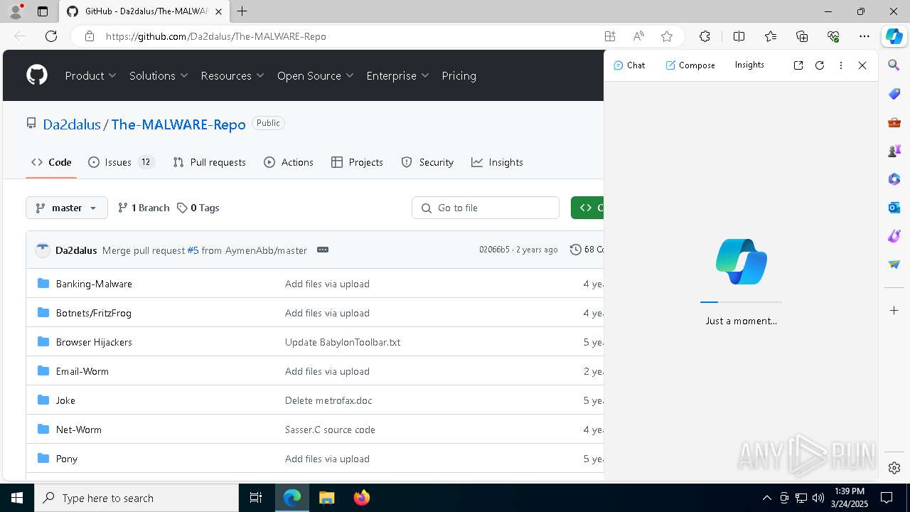Switch to Copilot pane Insights tab

[x=749, y=65]
